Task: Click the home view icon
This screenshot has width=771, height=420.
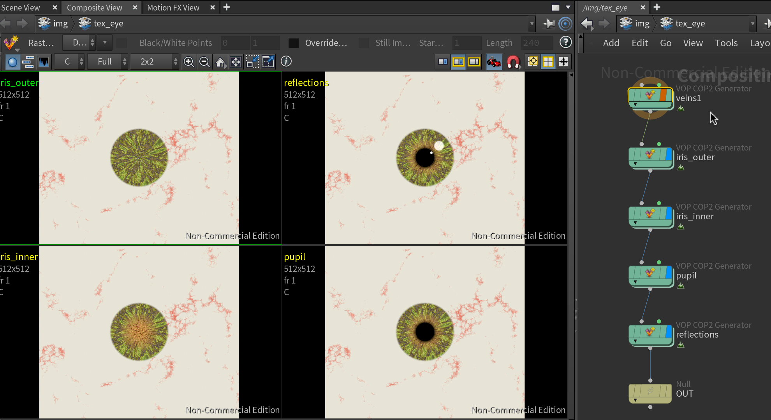Action: click(220, 62)
